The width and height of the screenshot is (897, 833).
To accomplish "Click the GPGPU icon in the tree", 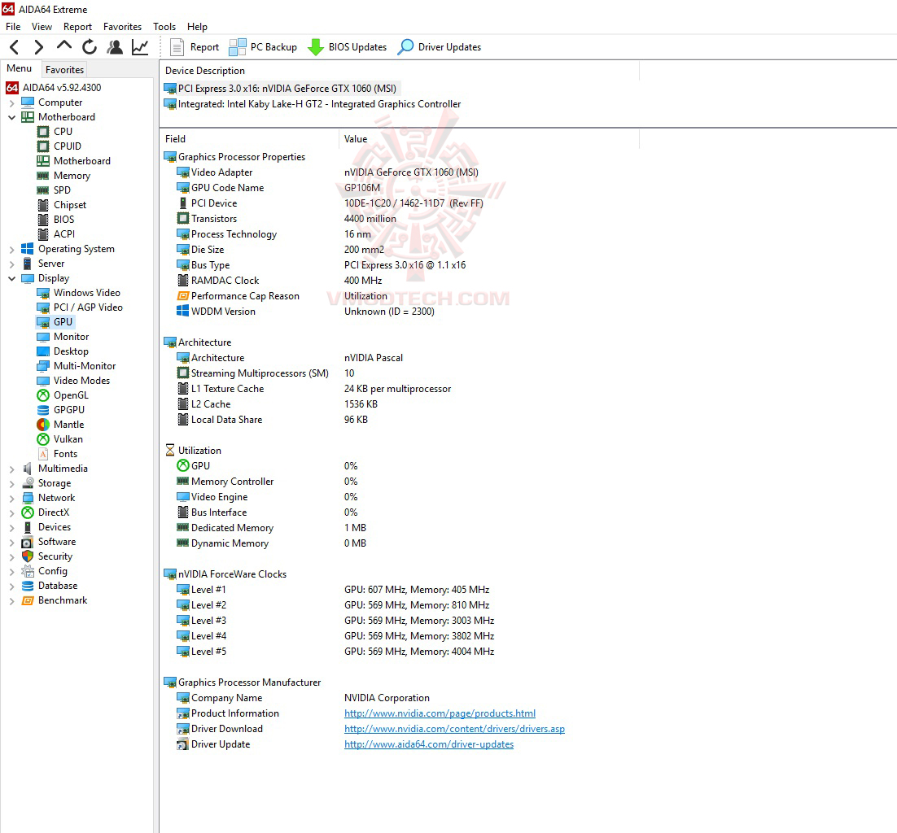I will pos(43,410).
